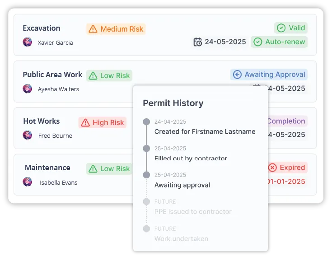The height and width of the screenshot is (256, 332).
Task: Click the name Xavier Garcia
Action: pyautogui.click(x=55, y=43)
